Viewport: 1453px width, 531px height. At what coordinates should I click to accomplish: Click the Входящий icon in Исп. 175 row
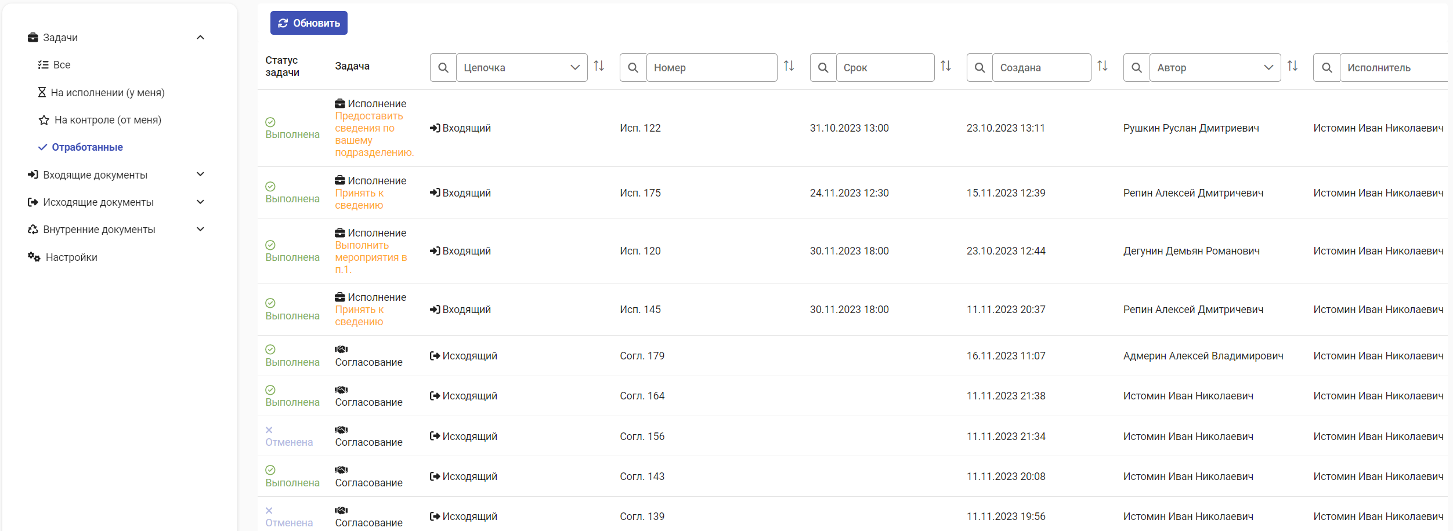[435, 192]
